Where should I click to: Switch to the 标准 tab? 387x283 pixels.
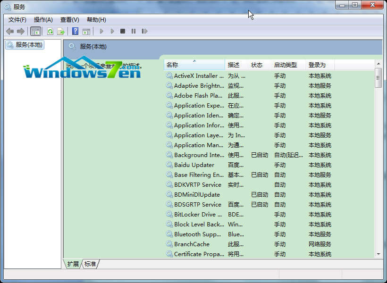pos(90,264)
